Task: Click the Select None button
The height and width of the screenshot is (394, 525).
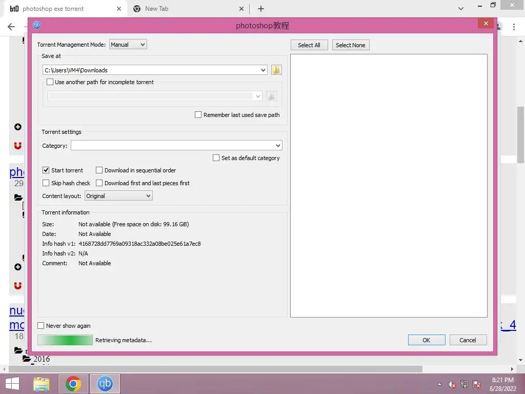Action: coord(351,45)
